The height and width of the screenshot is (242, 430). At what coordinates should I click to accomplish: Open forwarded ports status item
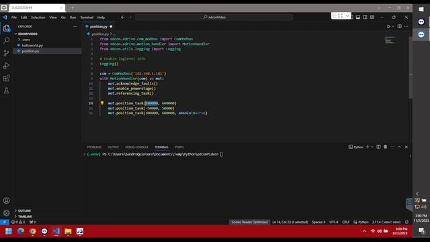pos(33,222)
